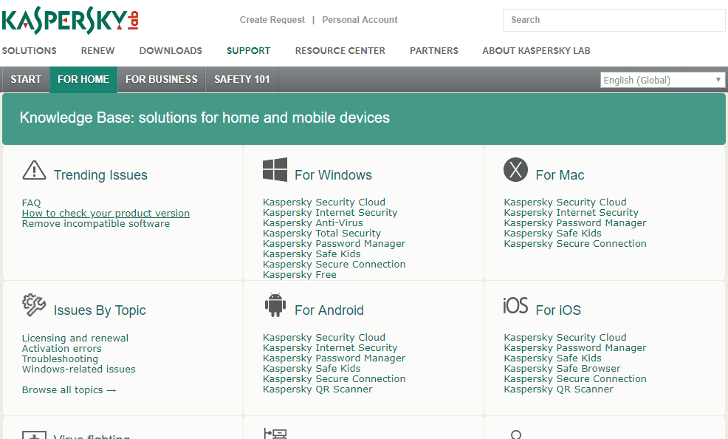728x439 pixels.
Task: Select the Trending Issues warning triangle icon
Action: coord(34,170)
